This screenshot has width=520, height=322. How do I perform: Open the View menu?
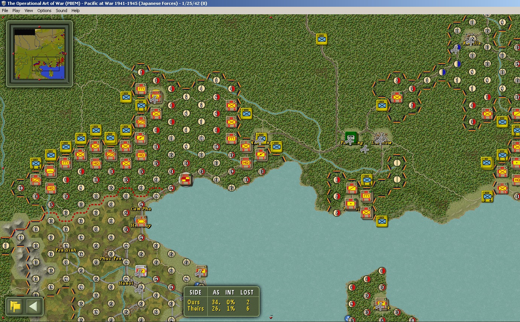[x=29, y=11]
